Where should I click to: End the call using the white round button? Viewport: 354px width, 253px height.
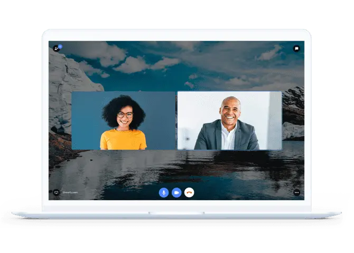[189, 192]
